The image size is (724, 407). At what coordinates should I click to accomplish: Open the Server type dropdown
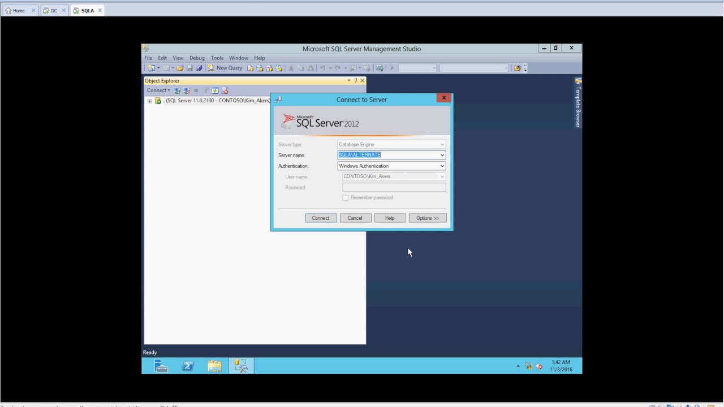(442, 144)
